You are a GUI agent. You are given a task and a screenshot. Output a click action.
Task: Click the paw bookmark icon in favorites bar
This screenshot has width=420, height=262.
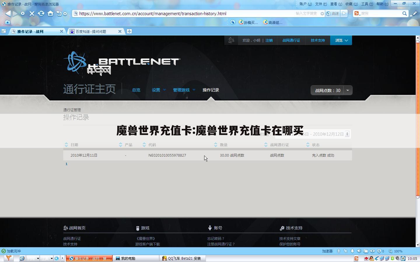point(232,22)
